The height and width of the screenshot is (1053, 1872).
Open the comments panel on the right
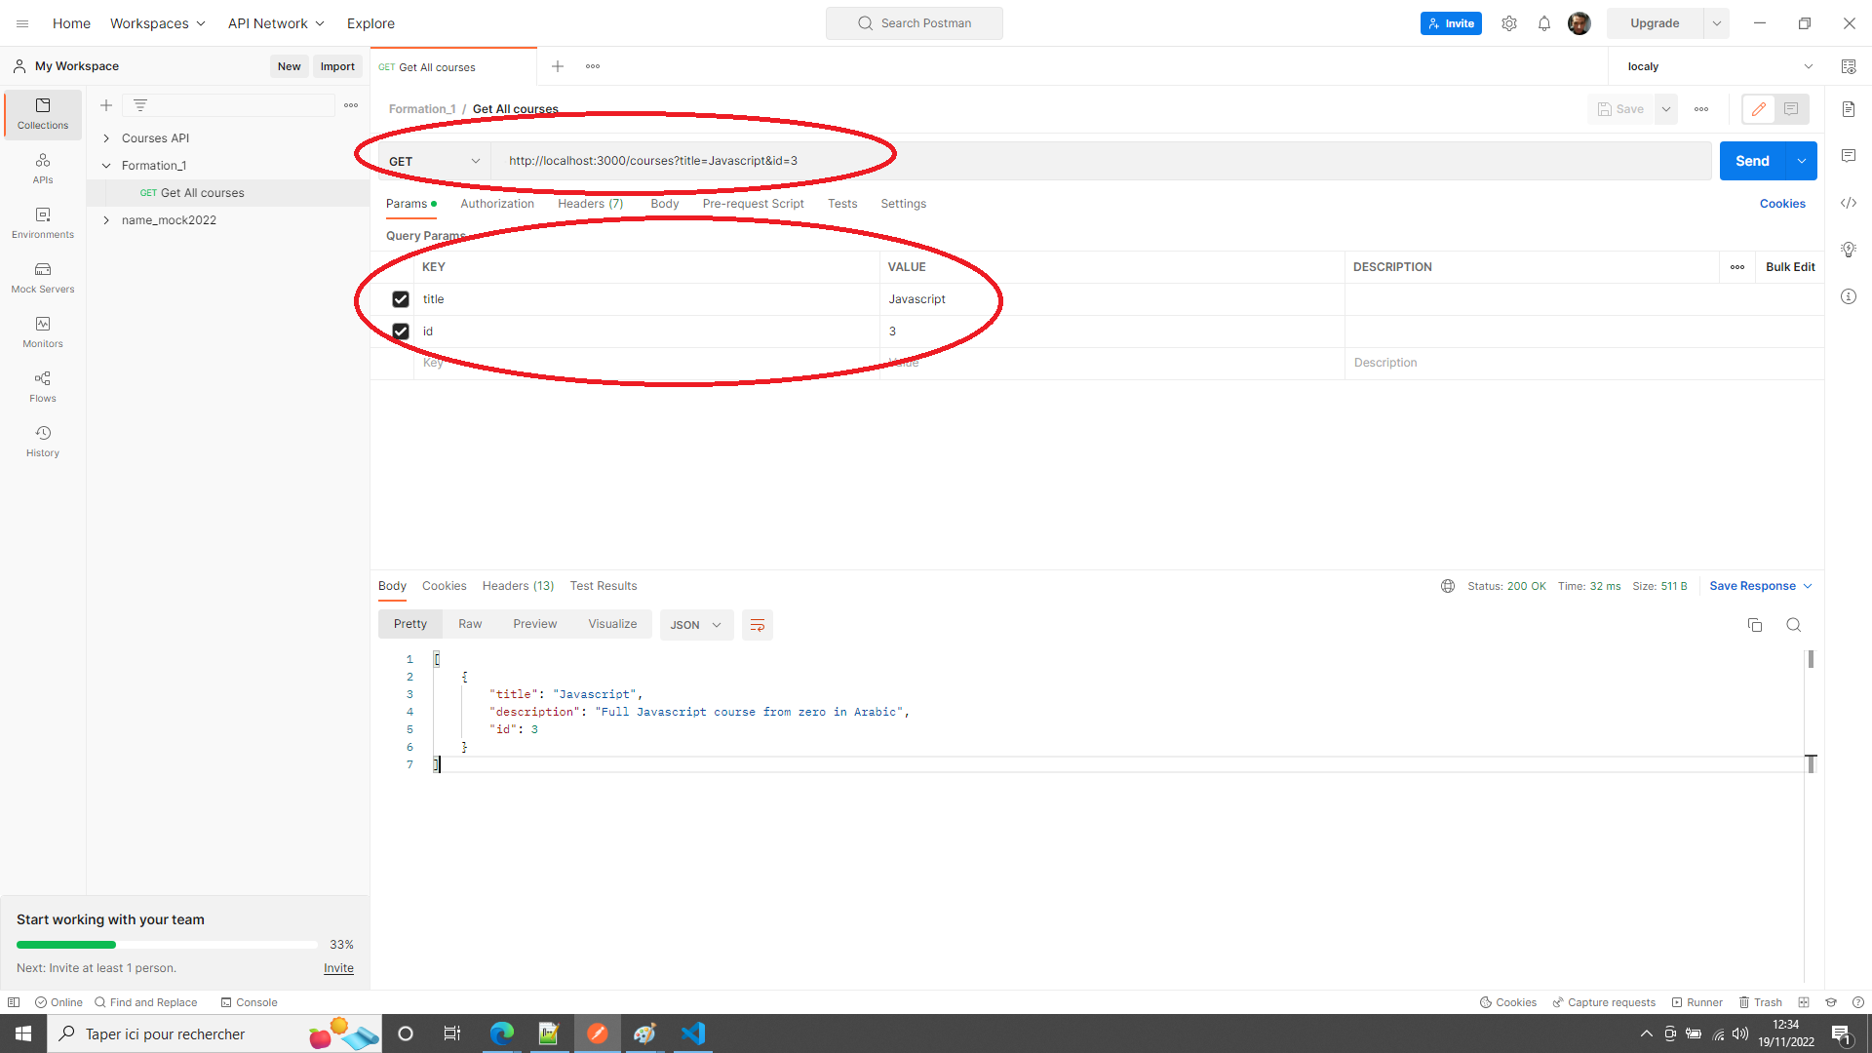click(x=1850, y=156)
